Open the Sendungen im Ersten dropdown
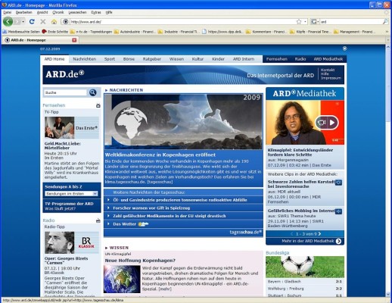392x303 pixels. pyautogui.click(x=71, y=194)
